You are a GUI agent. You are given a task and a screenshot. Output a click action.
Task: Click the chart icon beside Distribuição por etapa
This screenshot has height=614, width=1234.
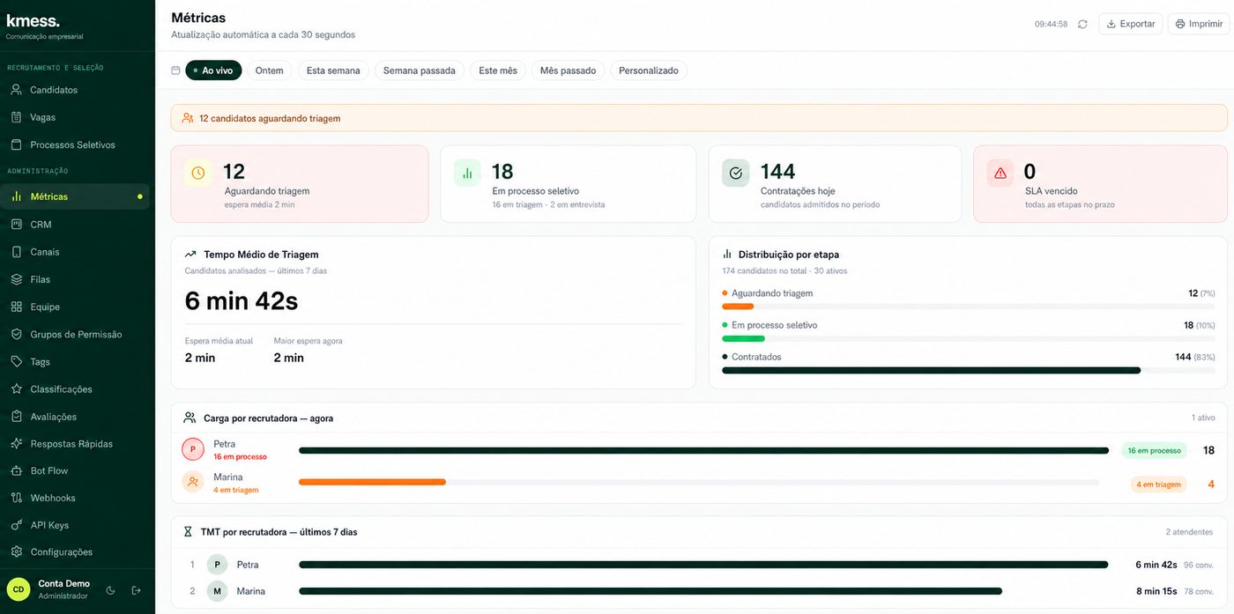click(x=727, y=255)
